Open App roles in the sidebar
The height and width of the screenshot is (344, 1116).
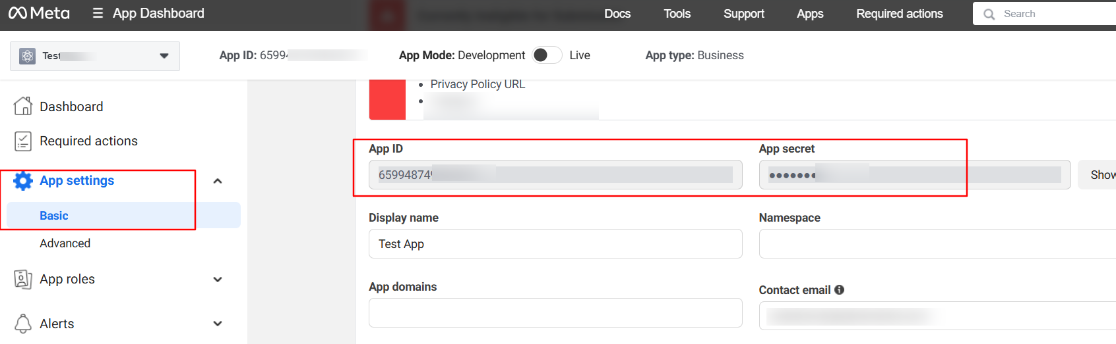[x=67, y=279]
